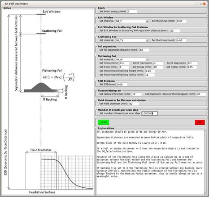Open the Scattering Foil material dropdown

(x=132, y=41)
